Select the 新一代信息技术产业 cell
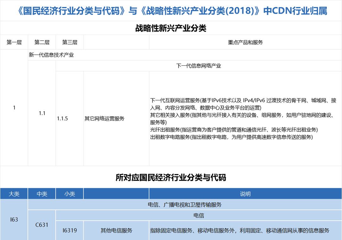342x240 pixels. [51, 55]
